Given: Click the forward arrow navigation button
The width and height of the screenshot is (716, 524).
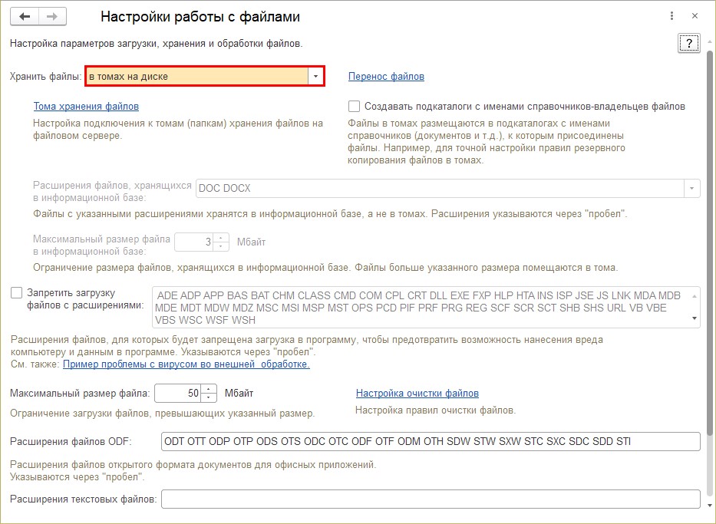Looking at the screenshot, I should (52, 16).
